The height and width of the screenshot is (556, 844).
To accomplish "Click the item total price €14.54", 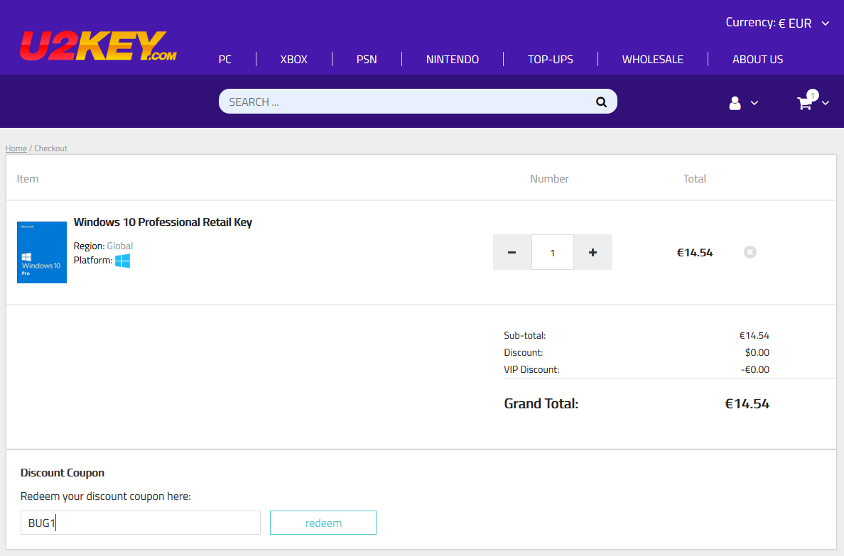I will pyautogui.click(x=694, y=252).
